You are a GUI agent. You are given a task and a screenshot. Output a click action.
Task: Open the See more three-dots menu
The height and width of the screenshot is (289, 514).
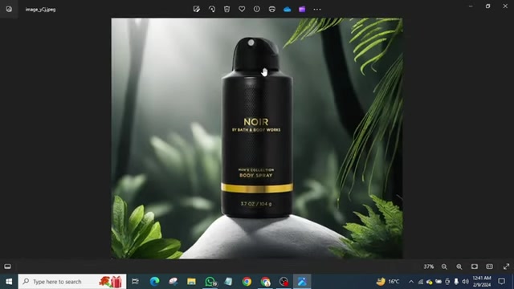click(x=317, y=9)
